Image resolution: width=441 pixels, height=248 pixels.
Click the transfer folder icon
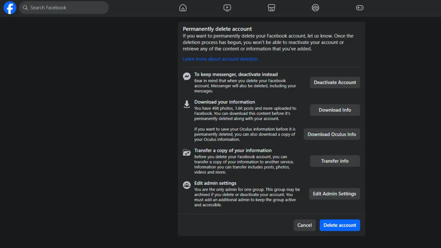187,152
